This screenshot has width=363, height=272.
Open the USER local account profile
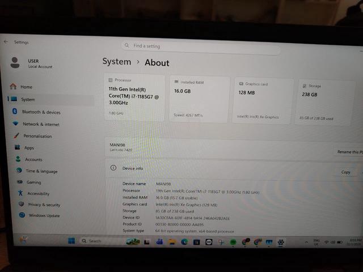pos(31,63)
